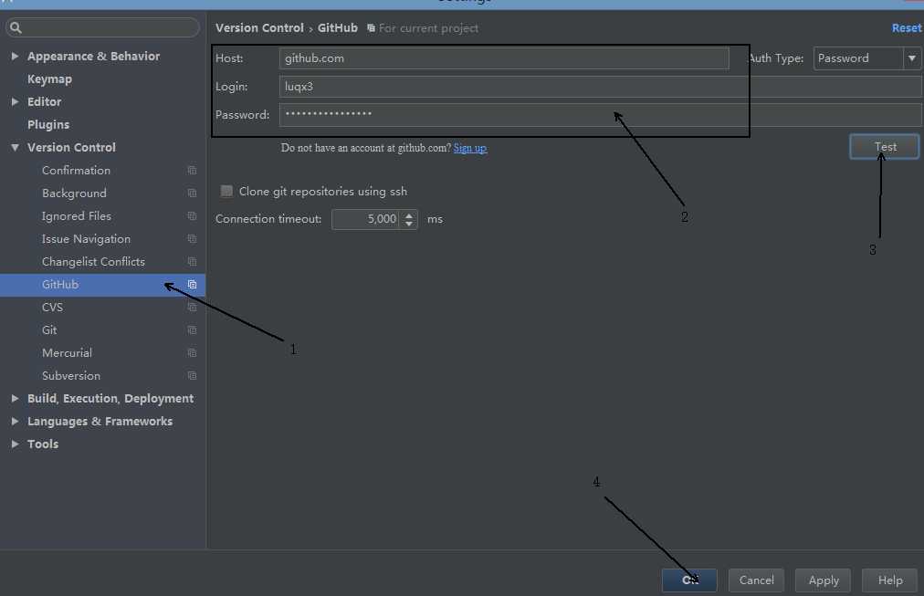Screen dimensions: 924x596
Task: Open the Issue Navigation settings page
Action: click(x=86, y=238)
